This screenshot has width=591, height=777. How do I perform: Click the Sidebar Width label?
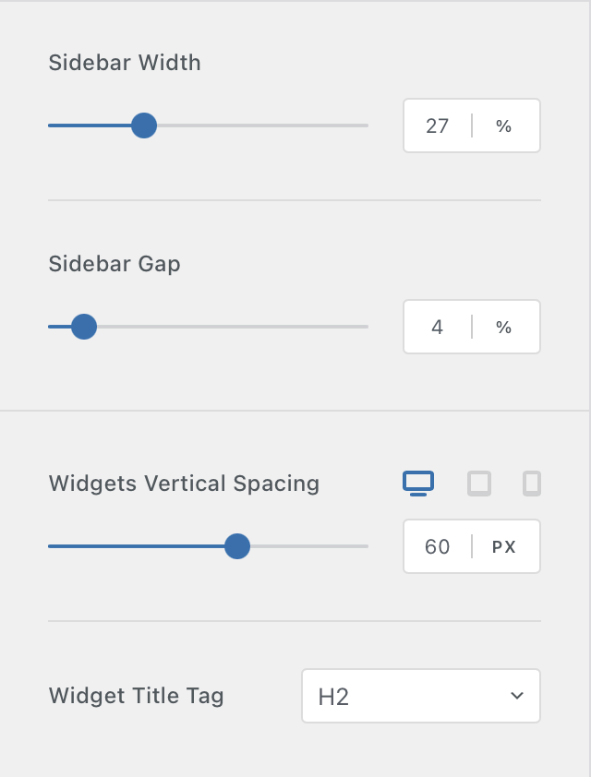(x=125, y=63)
